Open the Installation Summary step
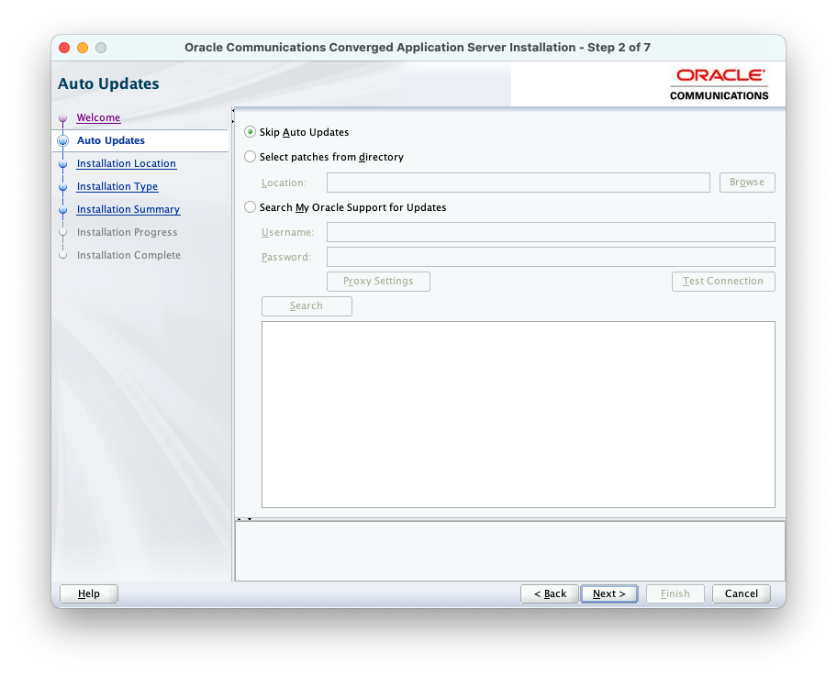This screenshot has width=837, height=676. (128, 209)
